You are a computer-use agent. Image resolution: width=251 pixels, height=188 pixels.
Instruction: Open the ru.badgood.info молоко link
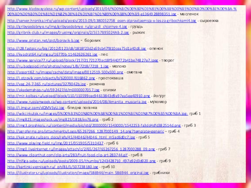pos(58,66)
